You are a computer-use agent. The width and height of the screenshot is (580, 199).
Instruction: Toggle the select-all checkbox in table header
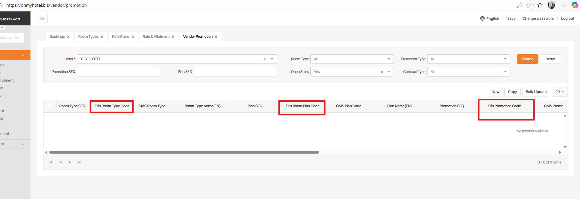[50, 106]
